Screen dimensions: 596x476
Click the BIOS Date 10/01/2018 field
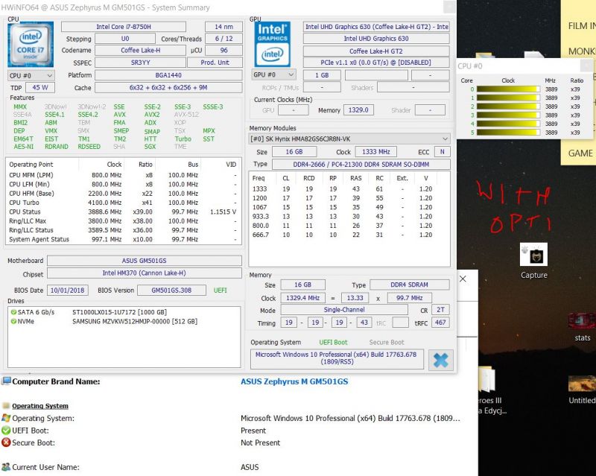click(68, 290)
